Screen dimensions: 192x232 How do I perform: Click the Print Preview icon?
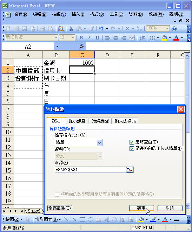click(x=51, y=29)
